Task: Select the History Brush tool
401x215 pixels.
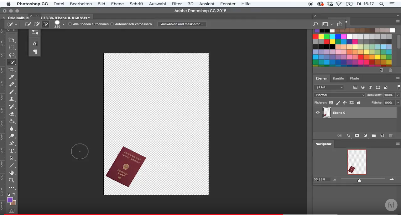Action: [x=12, y=107]
